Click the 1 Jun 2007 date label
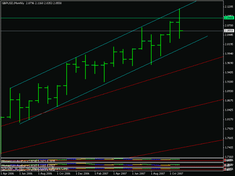The height and width of the screenshot is (176, 235). [139, 174]
